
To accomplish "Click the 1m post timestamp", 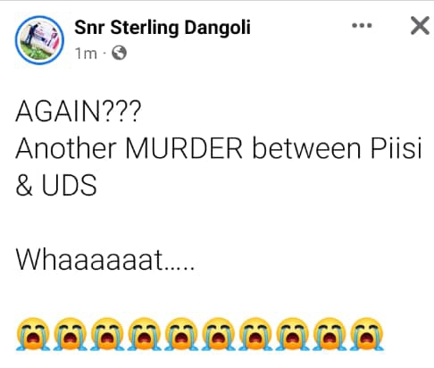I will coord(86,54).
